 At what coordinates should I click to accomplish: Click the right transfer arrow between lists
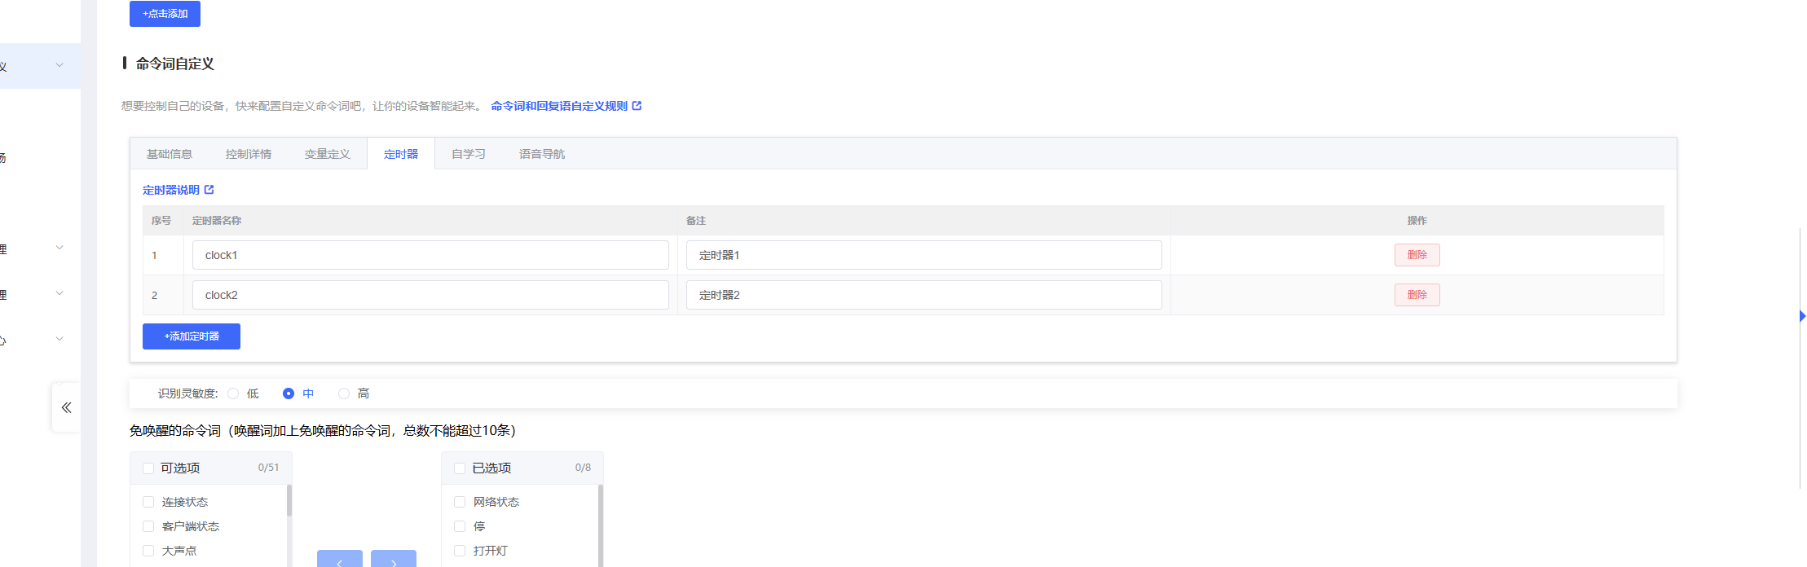393,560
